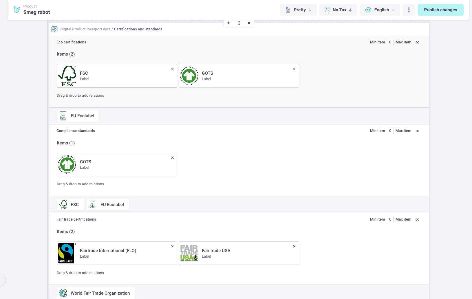
Task: Close the component toolbar with X
Action: 249,23
